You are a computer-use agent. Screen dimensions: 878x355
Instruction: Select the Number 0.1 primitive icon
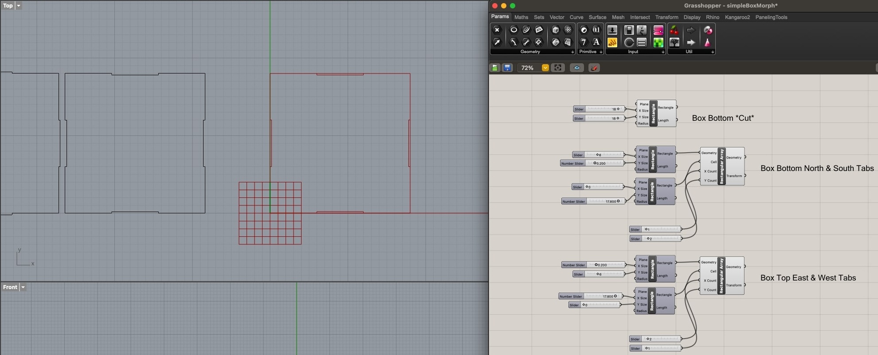coord(596,30)
